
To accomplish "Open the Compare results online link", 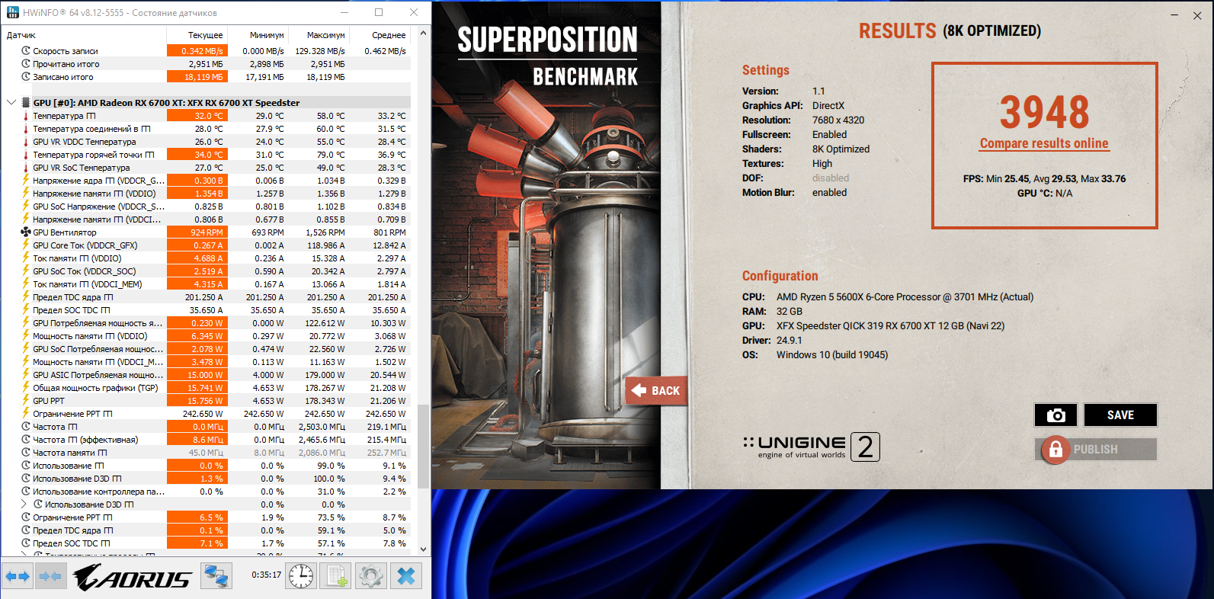I will click(1044, 143).
